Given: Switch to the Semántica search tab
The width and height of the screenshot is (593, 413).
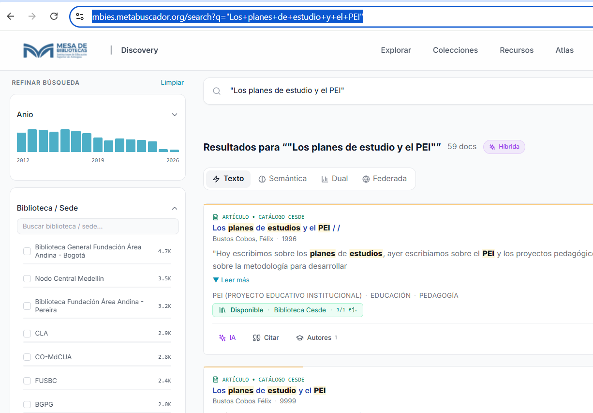Looking at the screenshot, I should 282,179.
